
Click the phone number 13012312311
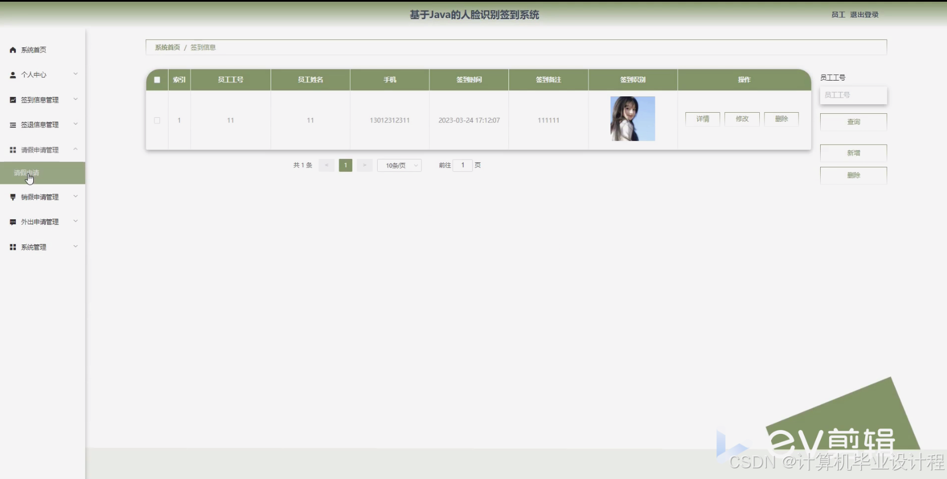390,121
